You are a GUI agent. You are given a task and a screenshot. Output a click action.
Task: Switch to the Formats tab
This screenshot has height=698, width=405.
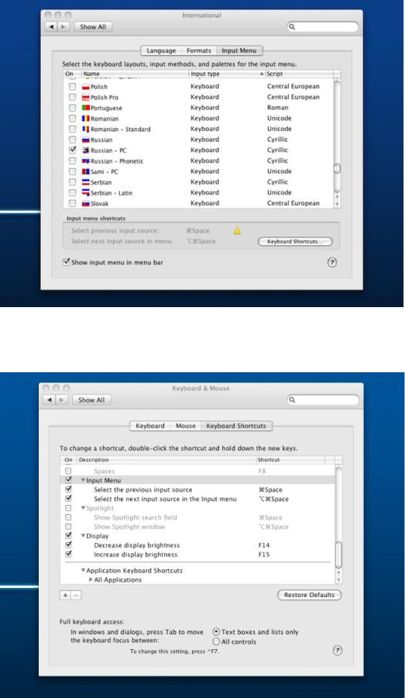point(199,50)
